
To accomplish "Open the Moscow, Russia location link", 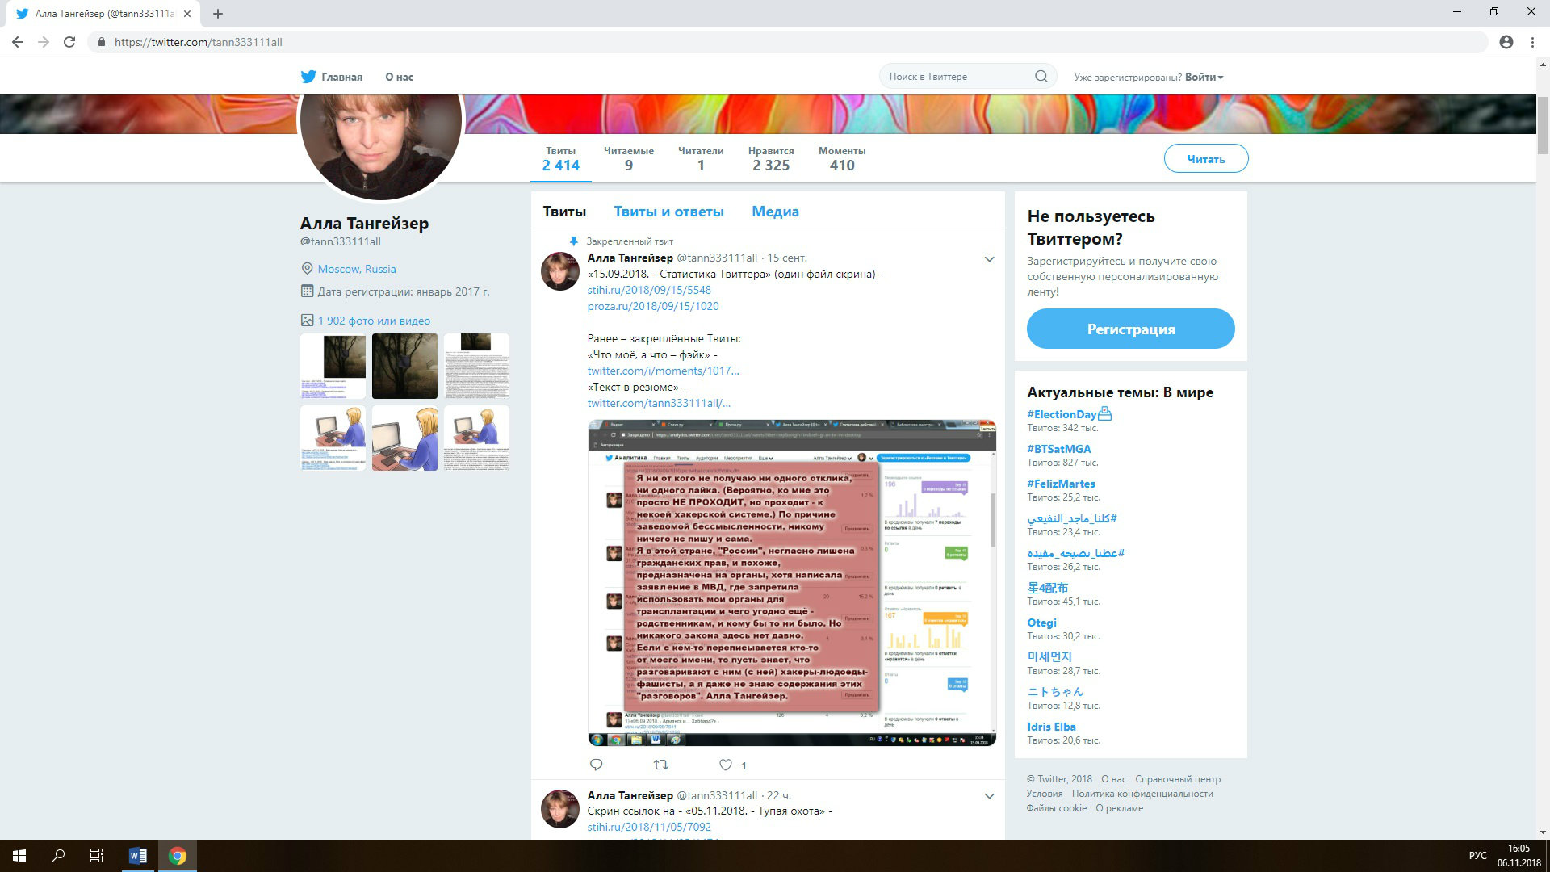I will (x=357, y=269).
